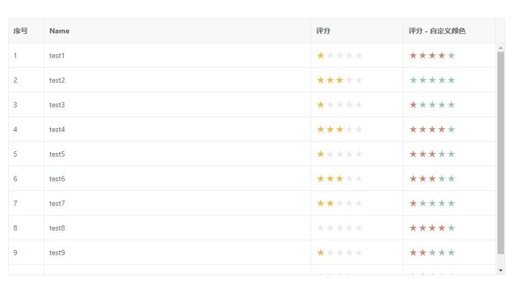
Task: Click second custom-color star in test9 row
Action: pyautogui.click(x=422, y=253)
